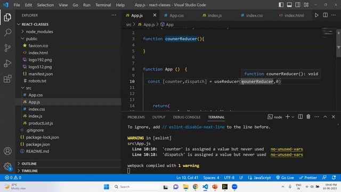Open the Terminal menu
Screen dimensions: 341x192
tap(103, 5)
